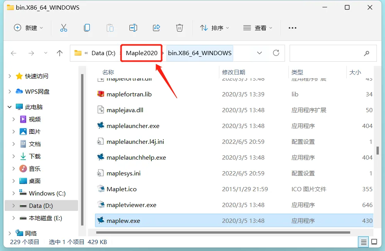Sort by Name (名称) column header
Screen dimensions: 385x251
(108, 72)
